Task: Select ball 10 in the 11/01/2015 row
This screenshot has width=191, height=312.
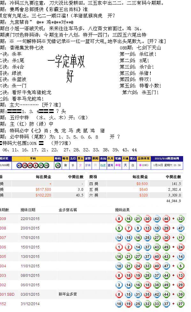Action: coord(119,266)
